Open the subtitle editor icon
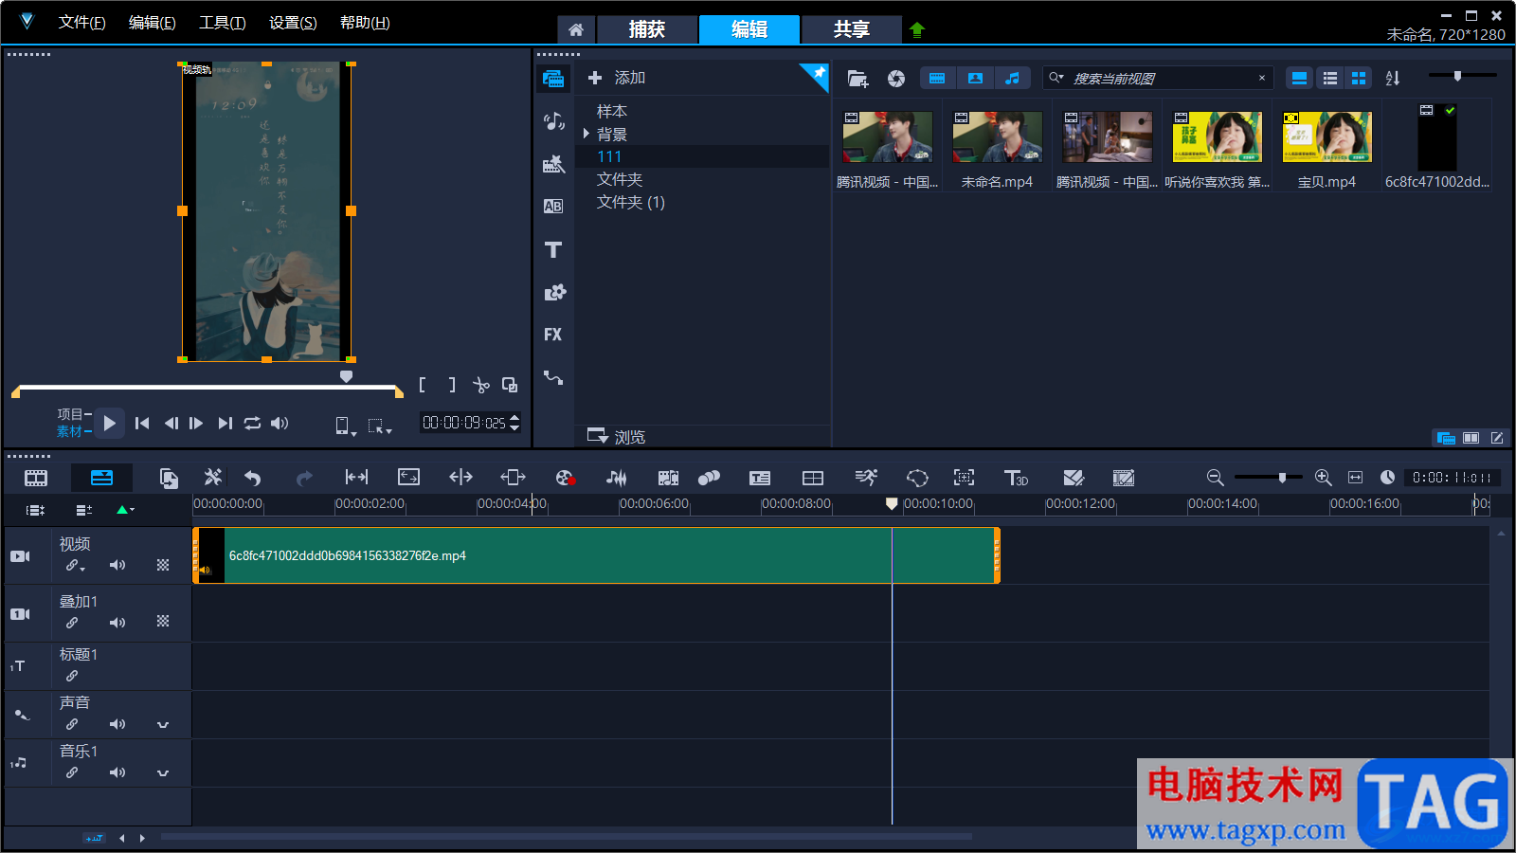The height and width of the screenshot is (853, 1516). 760,478
